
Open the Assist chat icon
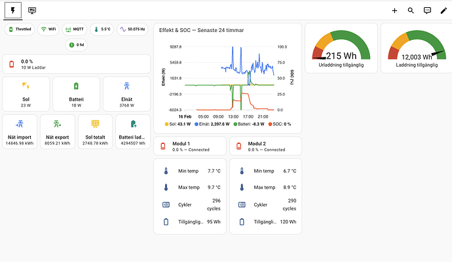427,10
